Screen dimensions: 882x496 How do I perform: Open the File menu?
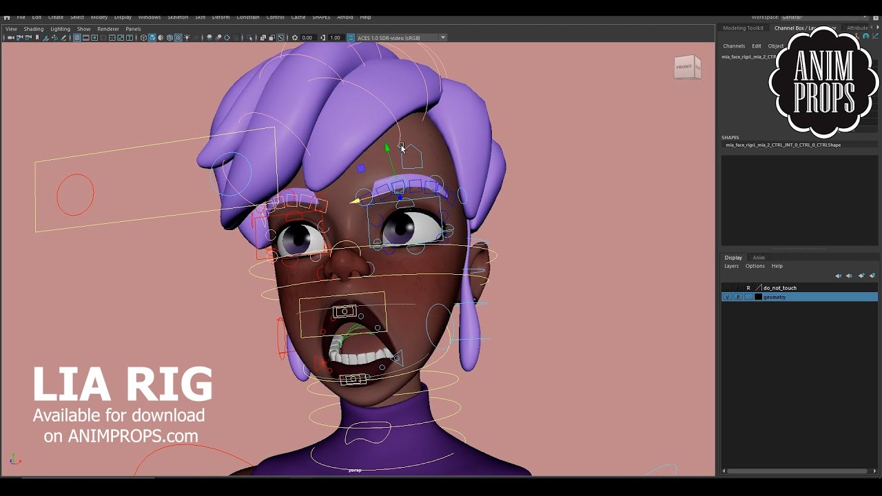(x=21, y=17)
